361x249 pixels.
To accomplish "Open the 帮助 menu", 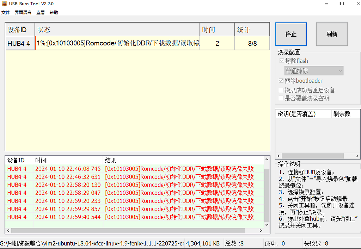I will tap(54, 12).
